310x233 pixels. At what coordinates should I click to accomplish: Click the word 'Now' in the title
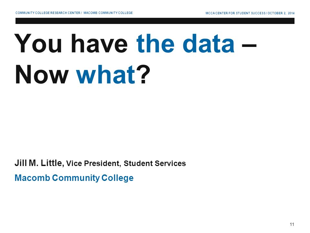[x=42, y=74]
